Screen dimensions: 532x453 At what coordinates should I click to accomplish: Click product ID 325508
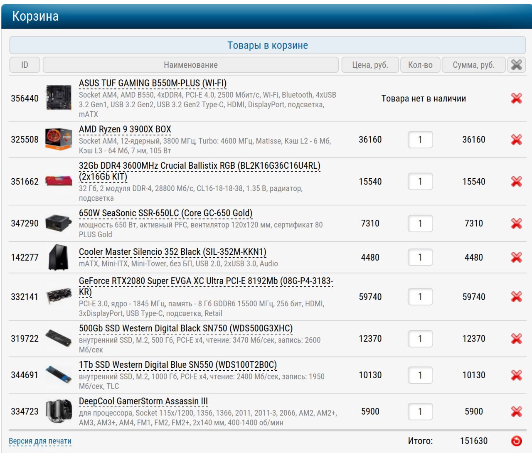click(x=25, y=140)
